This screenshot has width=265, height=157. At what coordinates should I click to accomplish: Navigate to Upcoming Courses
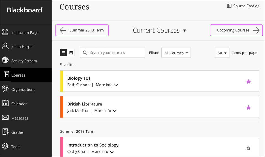[x=238, y=30]
